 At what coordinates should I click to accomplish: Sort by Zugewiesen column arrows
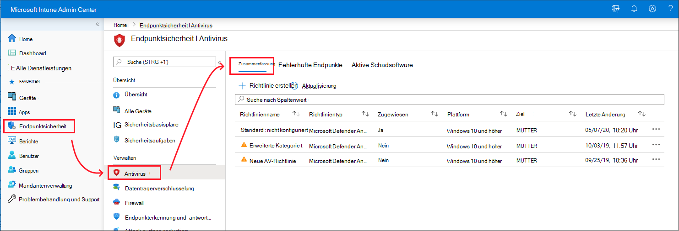click(x=435, y=114)
